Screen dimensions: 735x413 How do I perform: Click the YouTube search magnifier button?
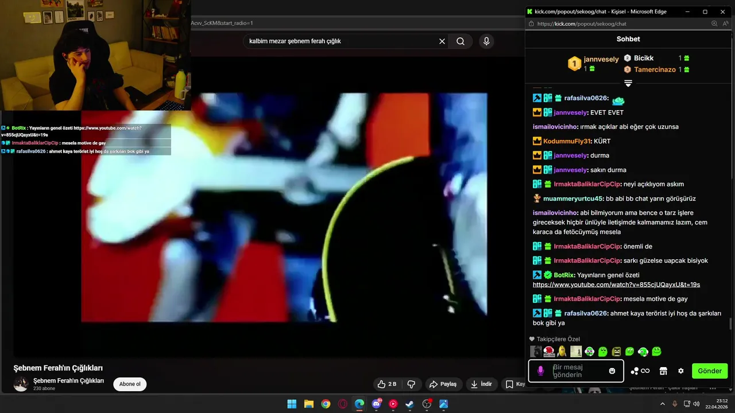(x=461, y=41)
